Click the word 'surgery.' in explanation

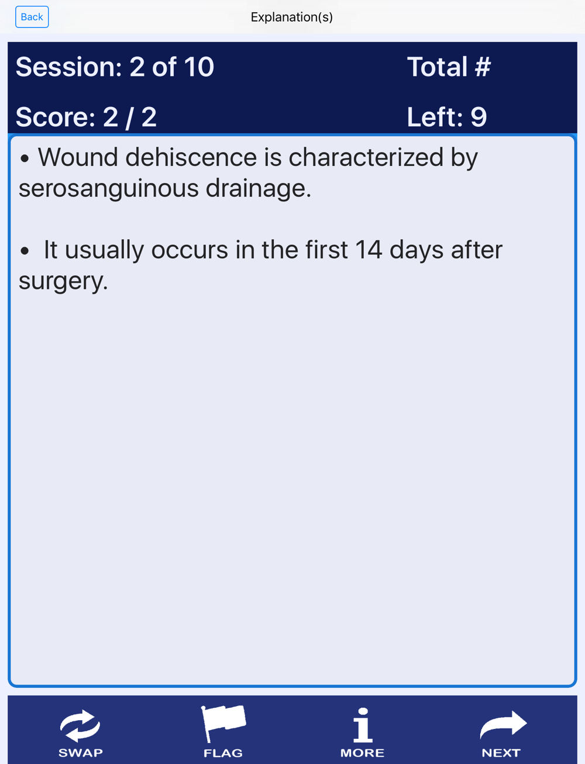(63, 281)
